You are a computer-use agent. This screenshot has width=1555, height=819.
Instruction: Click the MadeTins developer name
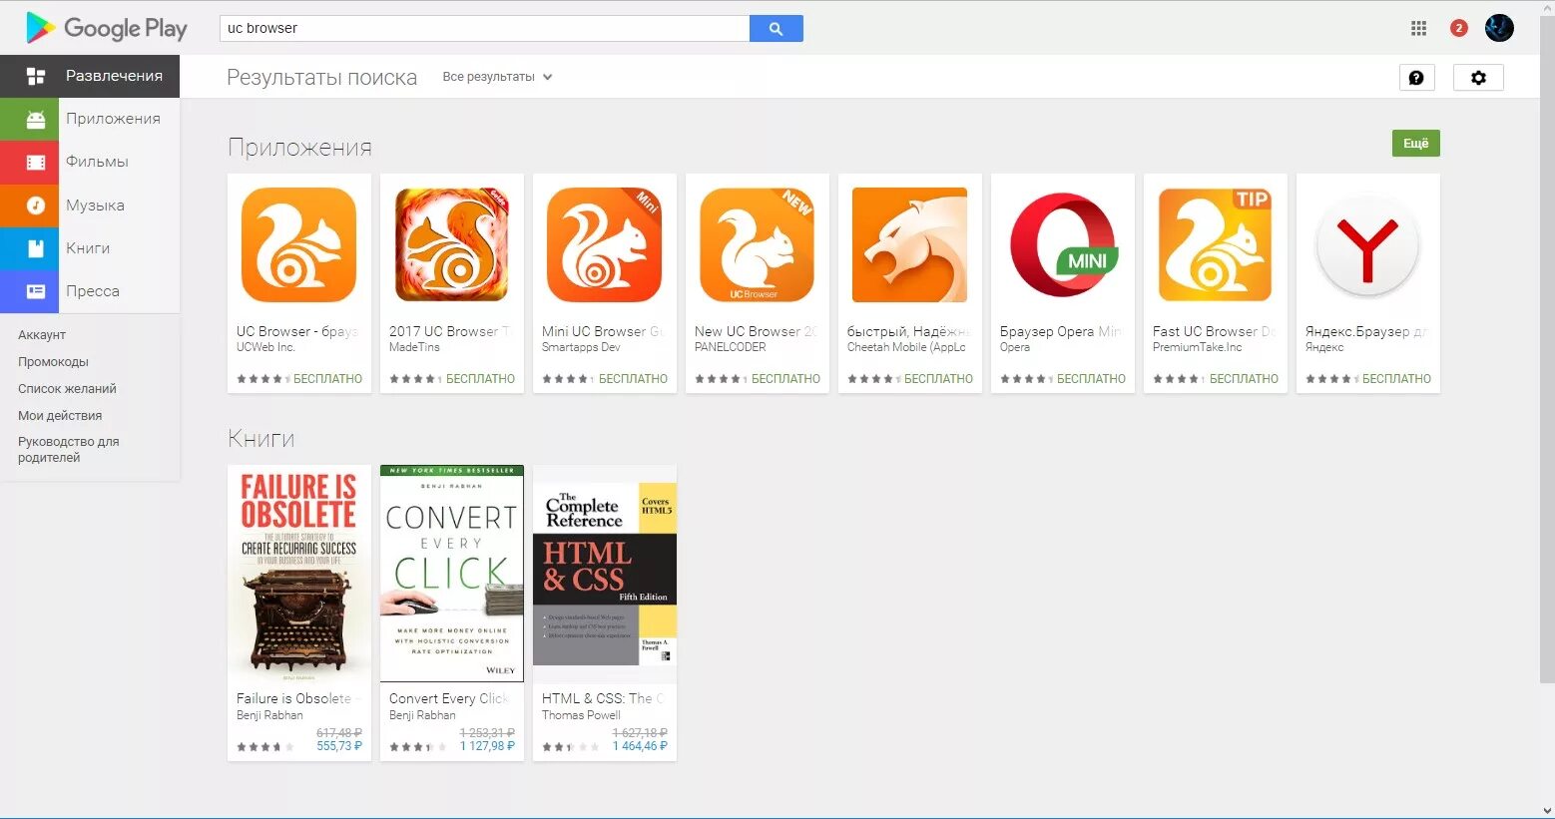click(414, 347)
